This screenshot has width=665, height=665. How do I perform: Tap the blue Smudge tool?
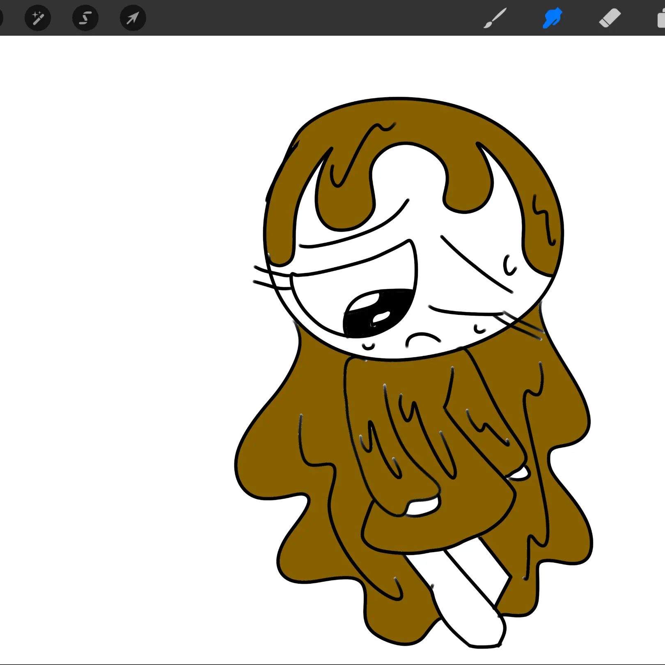552,18
